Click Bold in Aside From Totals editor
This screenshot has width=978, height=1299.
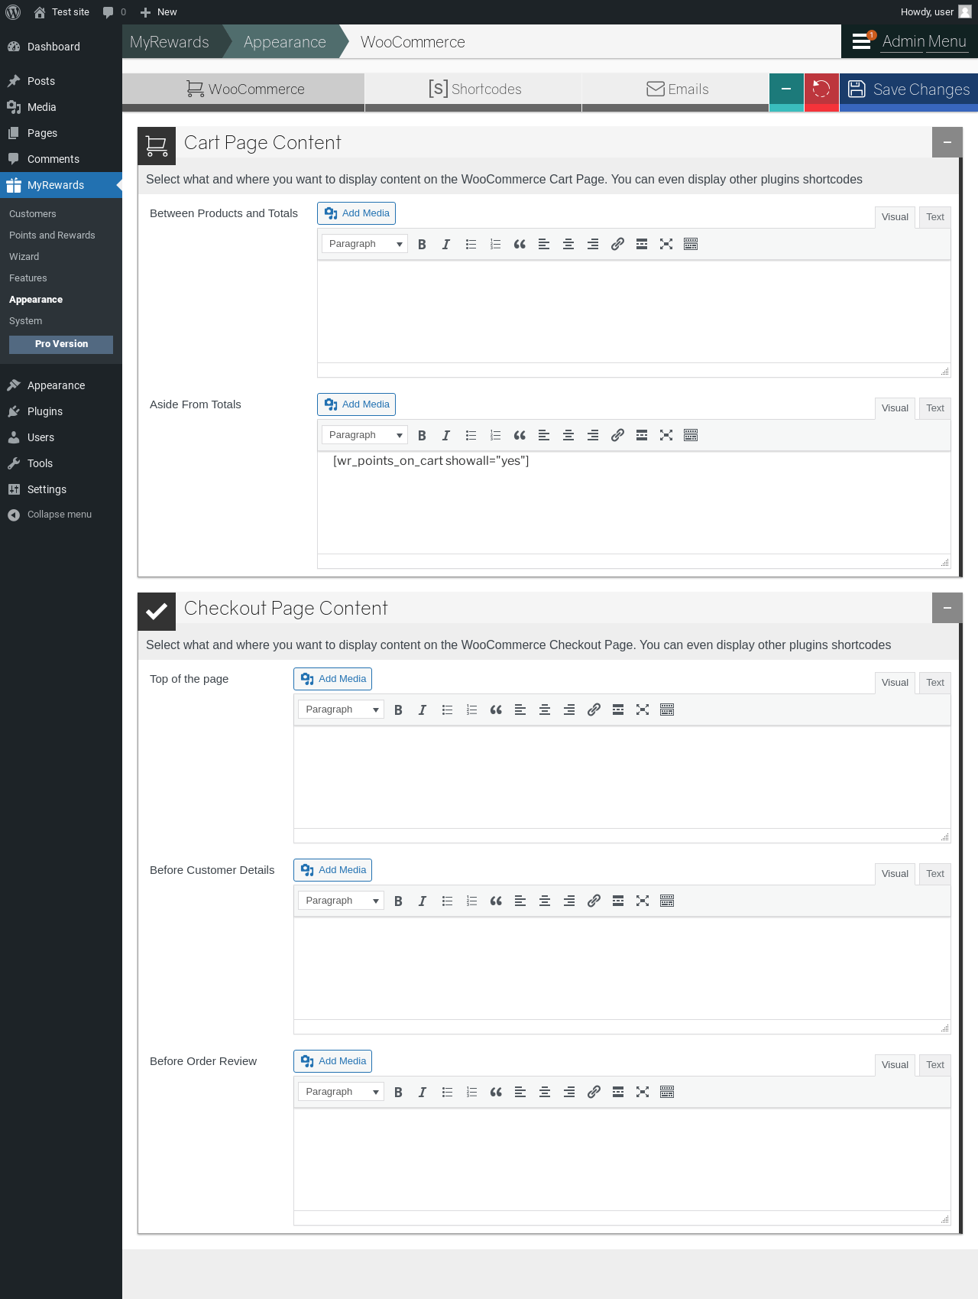[422, 435]
